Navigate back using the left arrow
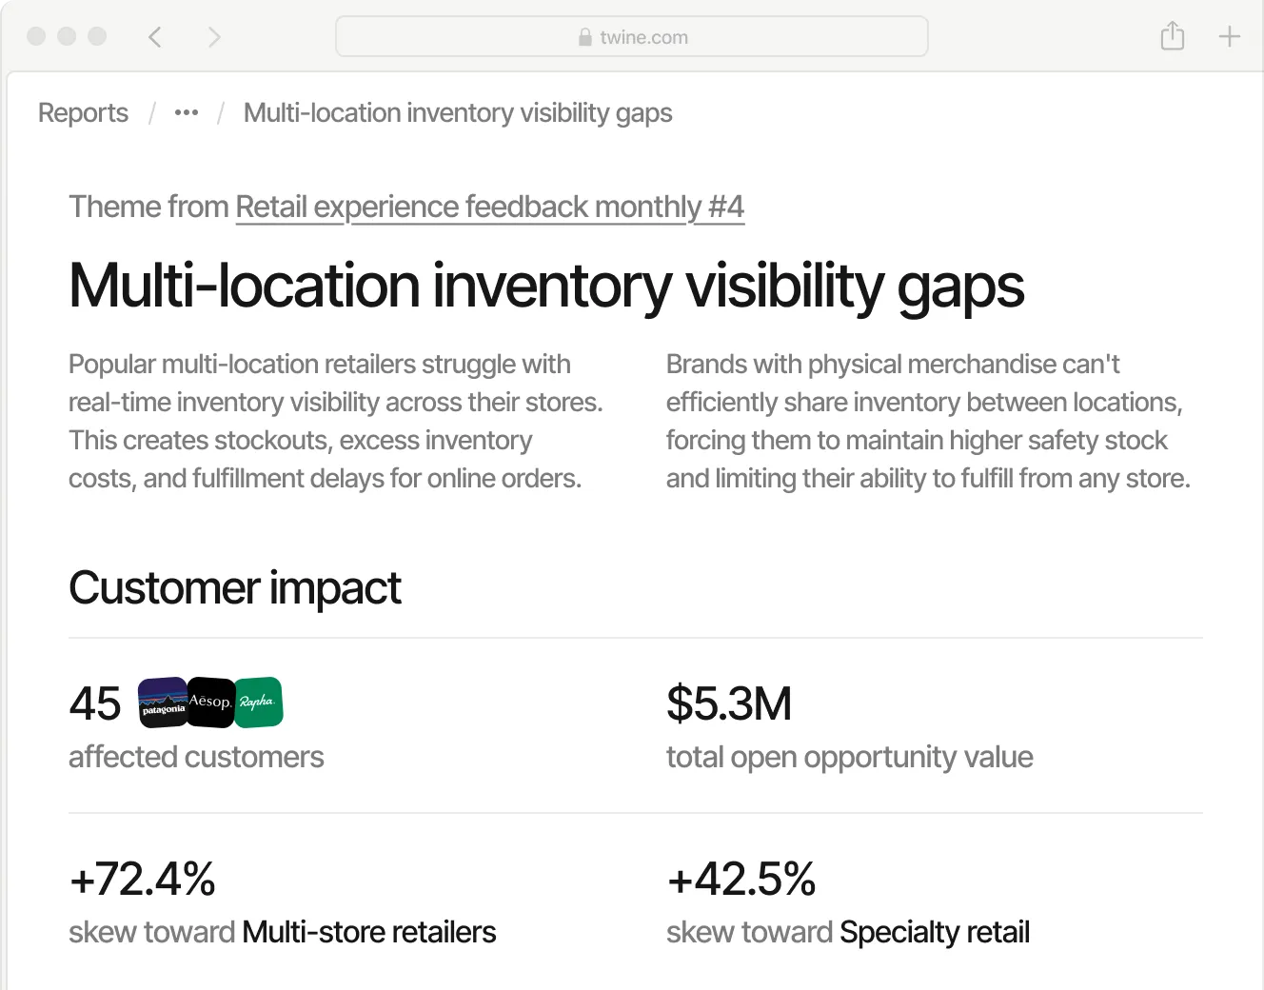Image resolution: width=1264 pixels, height=990 pixels. (154, 36)
